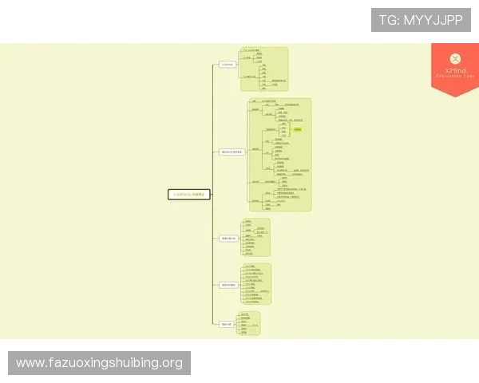This screenshot has width=479, height=383.
Task: Select the fourth first-level branch topic
Action: 229,284
